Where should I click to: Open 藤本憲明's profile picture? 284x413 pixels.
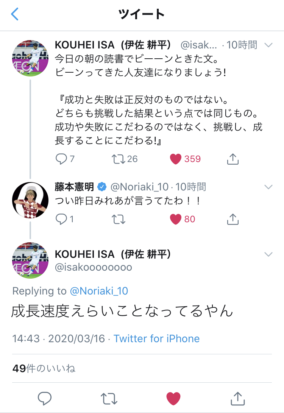pyautogui.click(x=30, y=199)
